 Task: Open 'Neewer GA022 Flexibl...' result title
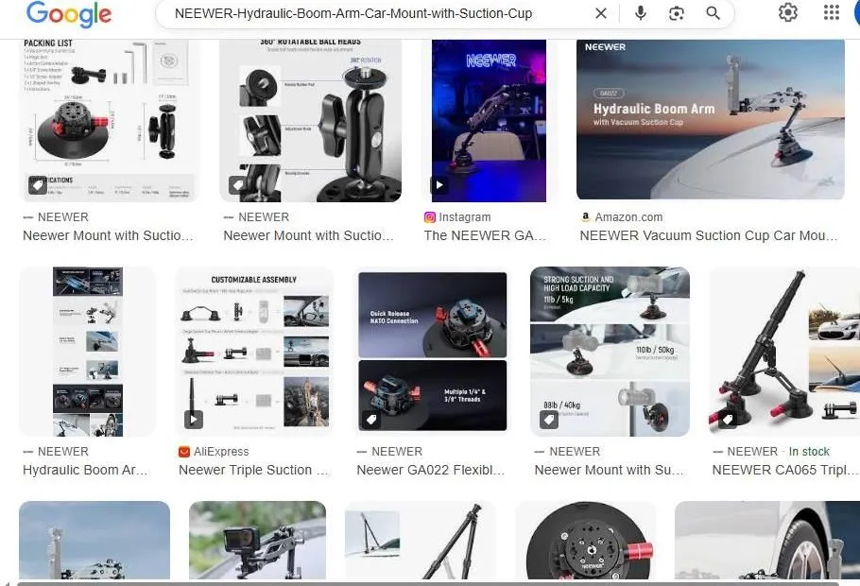point(431,470)
